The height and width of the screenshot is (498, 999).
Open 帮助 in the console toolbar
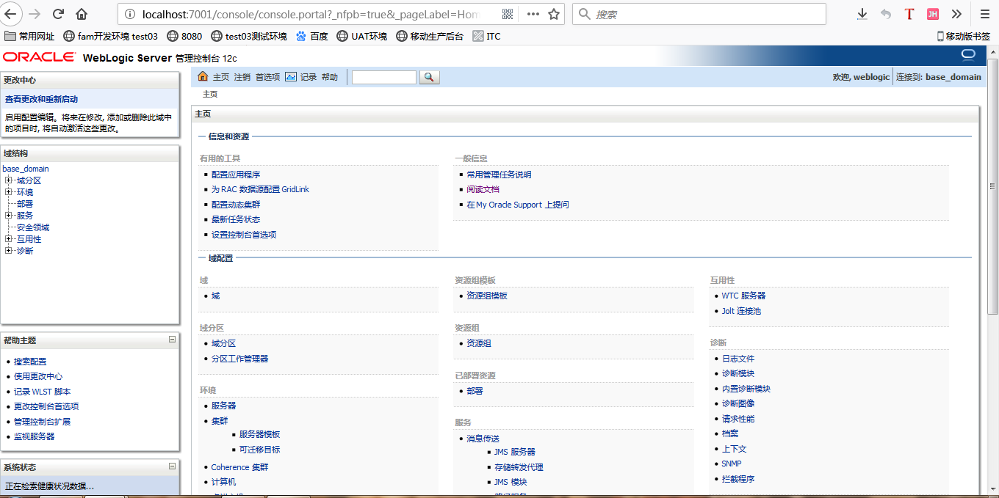coord(330,77)
